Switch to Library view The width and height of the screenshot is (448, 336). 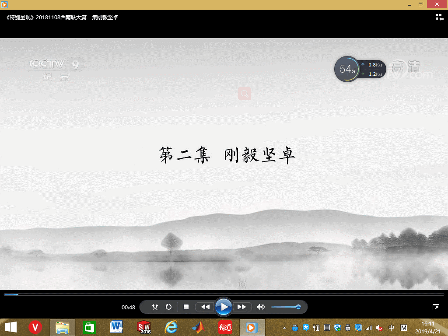pos(439,17)
